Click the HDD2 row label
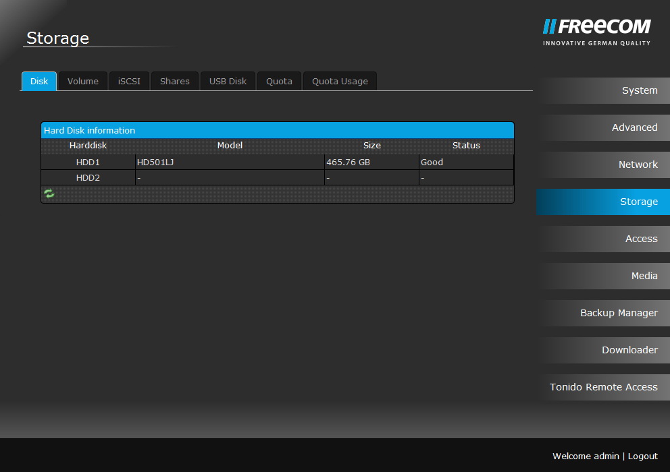The image size is (670, 472). pos(88,177)
